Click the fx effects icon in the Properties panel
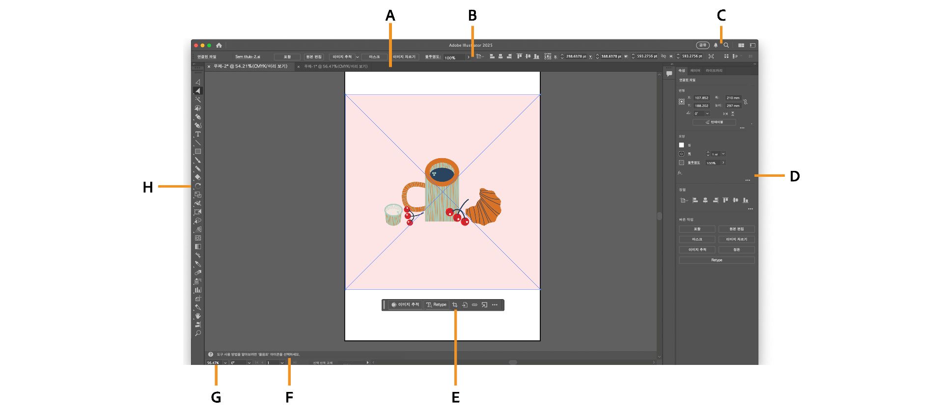This screenshot has height=416, width=943. tap(680, 173)
